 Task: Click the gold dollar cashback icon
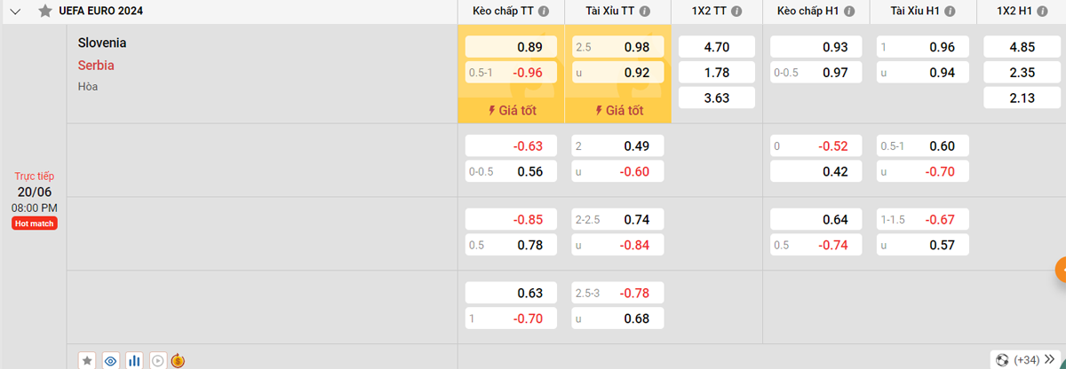point(178,360)
